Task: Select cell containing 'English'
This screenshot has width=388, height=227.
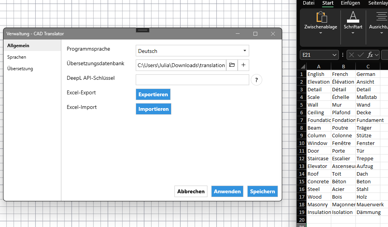Action: tap(319, 74)
